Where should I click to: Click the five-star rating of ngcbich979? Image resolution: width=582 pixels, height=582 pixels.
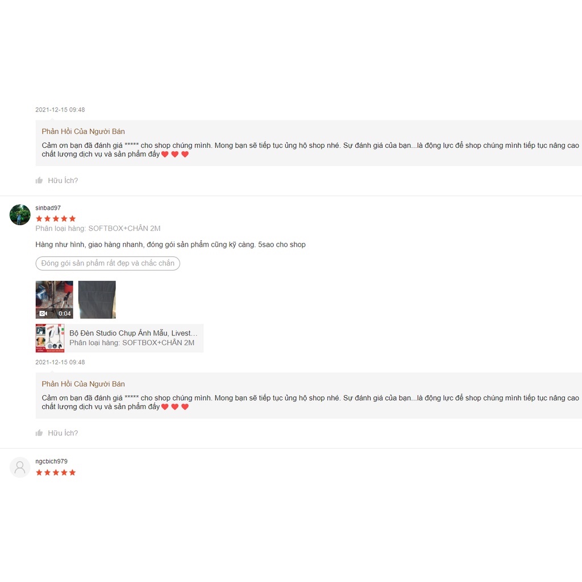click(56, 472)
